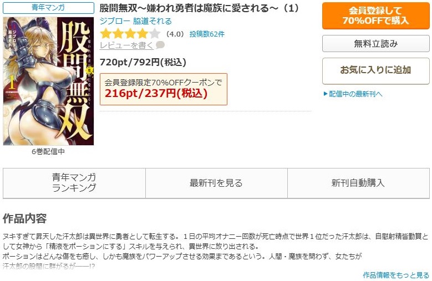This screenshot has width=432, height=281.
Task: Select 最新刊を見る tab
Action: point(216,183)
